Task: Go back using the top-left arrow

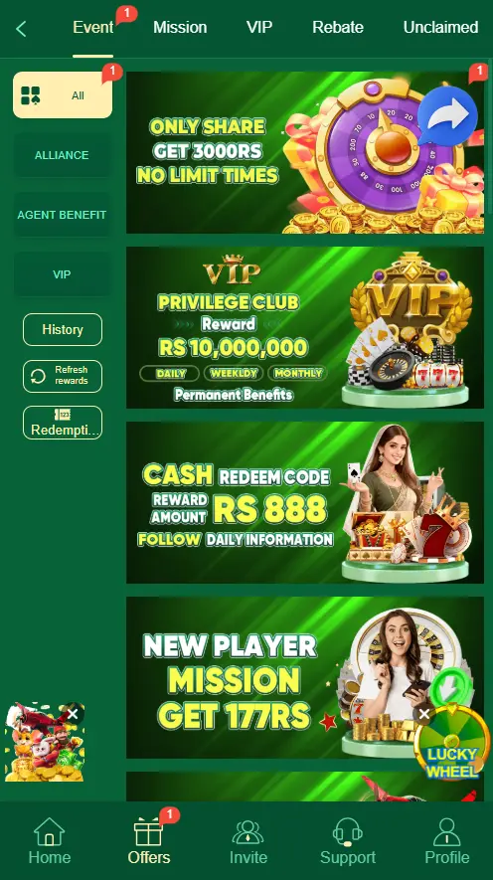Action: (21, 29)
